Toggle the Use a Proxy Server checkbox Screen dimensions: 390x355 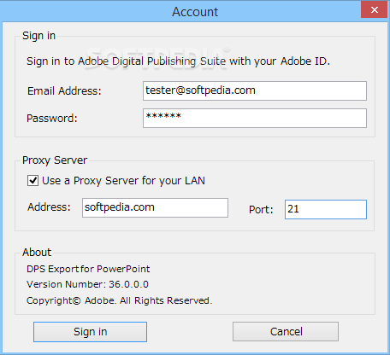pyautogui.click(x=32, y=181)
